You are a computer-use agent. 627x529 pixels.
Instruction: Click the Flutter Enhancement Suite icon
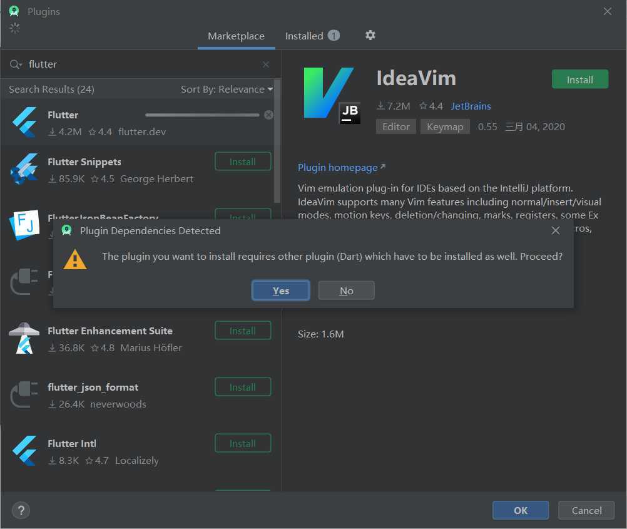pyautogui.click(x=24, y=338)
